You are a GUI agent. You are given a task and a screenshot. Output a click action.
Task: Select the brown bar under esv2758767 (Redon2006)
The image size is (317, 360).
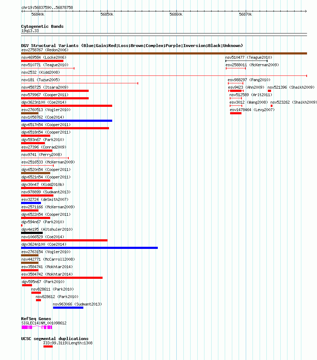[164, 53]
